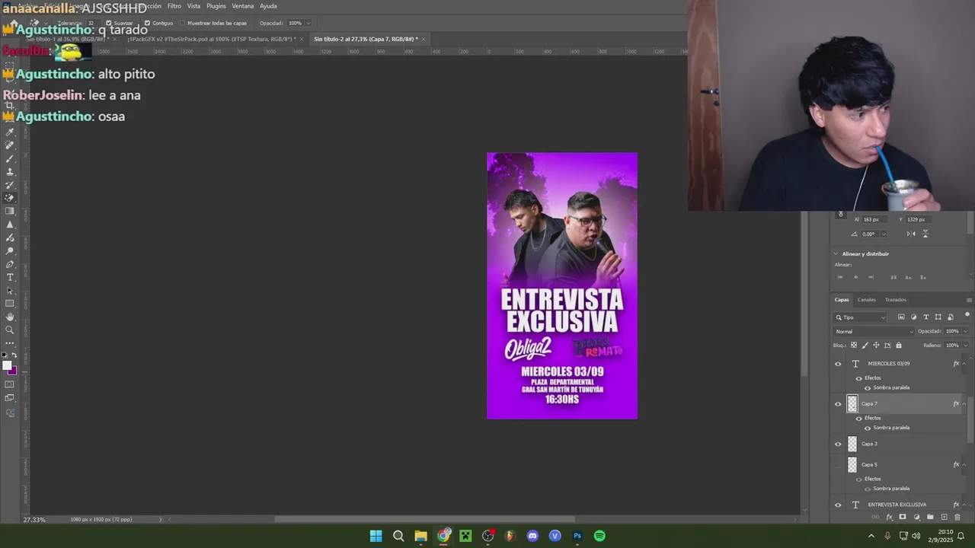Hide the Capa 7 layer

pyautogui.click(x=838, y=404)
